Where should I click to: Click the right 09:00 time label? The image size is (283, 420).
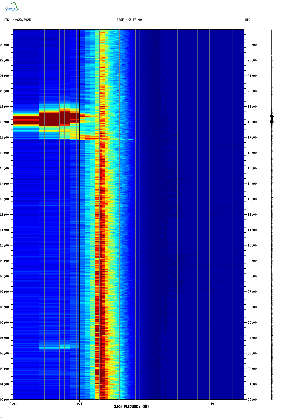(252, 261)
